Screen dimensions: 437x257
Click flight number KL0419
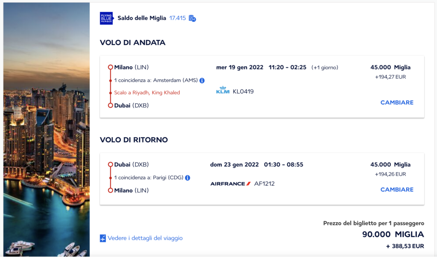[x=243, y=92]
